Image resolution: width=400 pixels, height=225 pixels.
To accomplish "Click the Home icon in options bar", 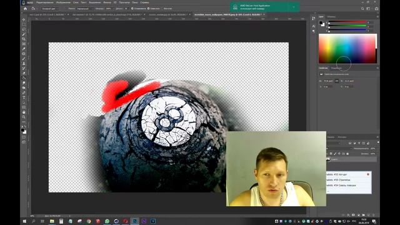I will click(x=25, y=8).
